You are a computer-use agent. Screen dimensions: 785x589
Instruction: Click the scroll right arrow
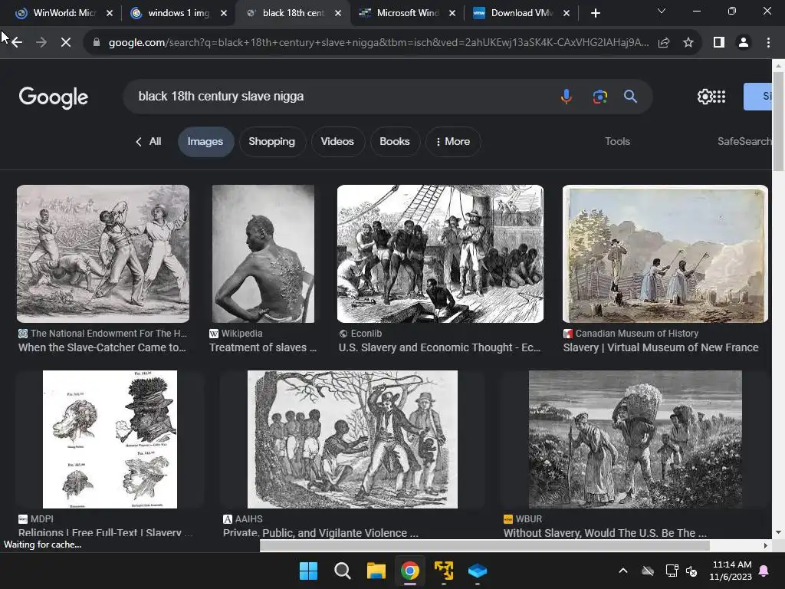(766, 545)
